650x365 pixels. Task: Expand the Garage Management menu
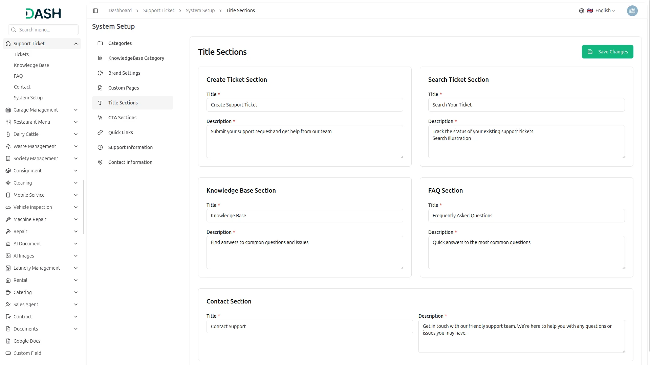point(75,110)
